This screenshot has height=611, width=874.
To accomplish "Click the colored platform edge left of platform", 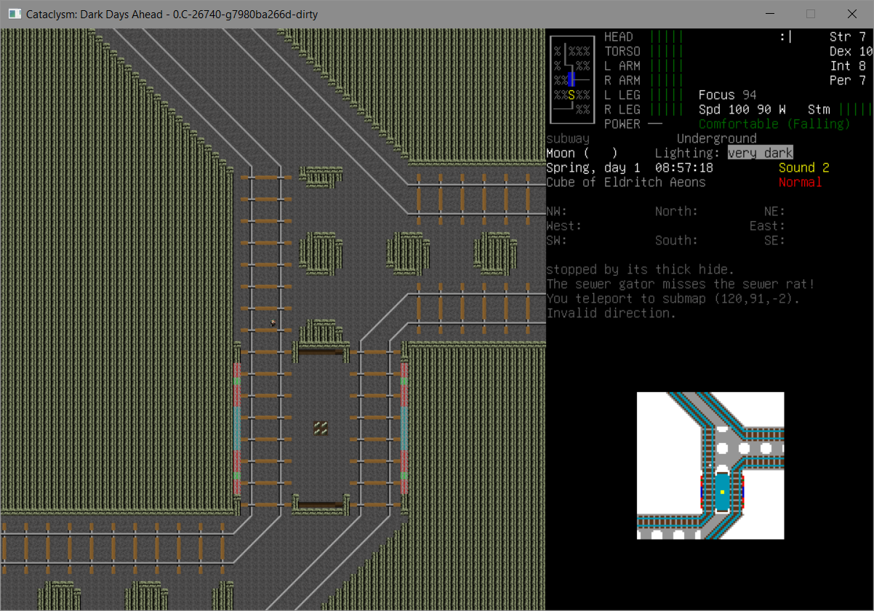I will click(x=237, y=429).
